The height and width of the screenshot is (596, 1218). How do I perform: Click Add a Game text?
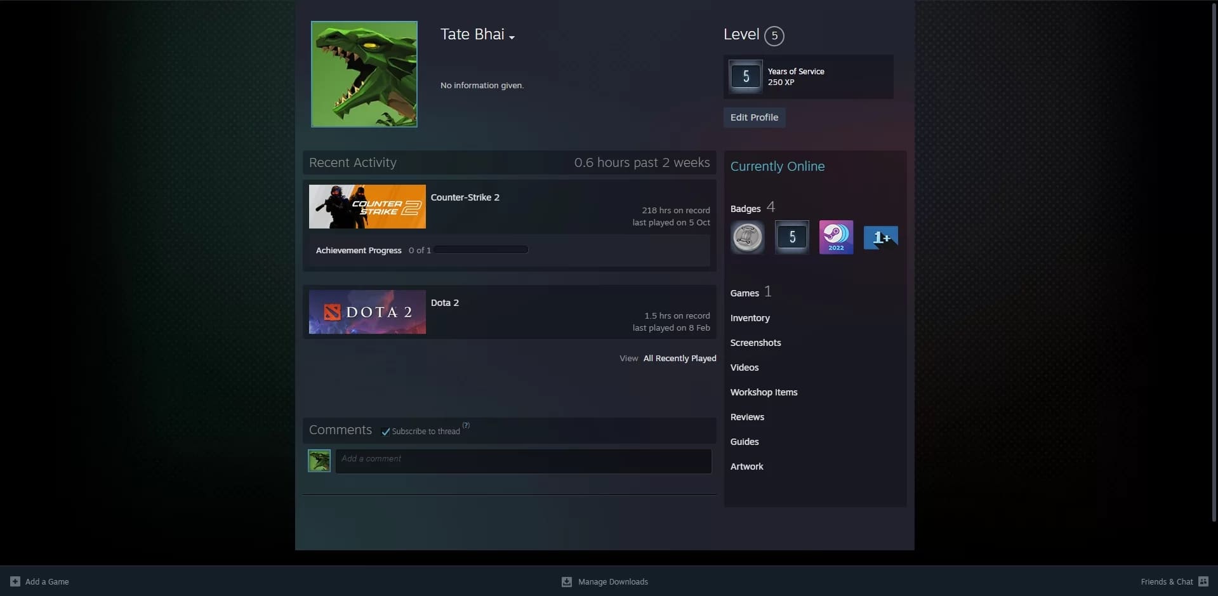point(47,581)
